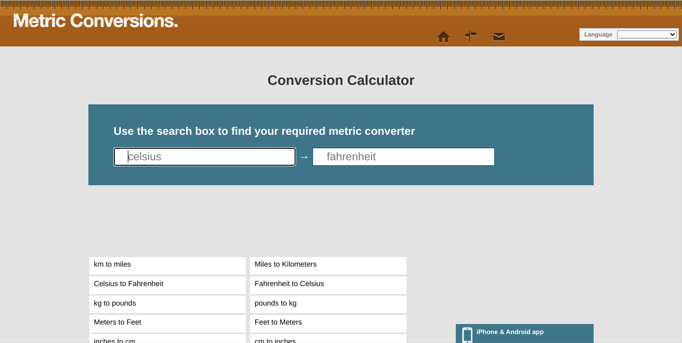The image size is (682, 343).
Task: Click the fahrenheit result field
Action: 403,156
